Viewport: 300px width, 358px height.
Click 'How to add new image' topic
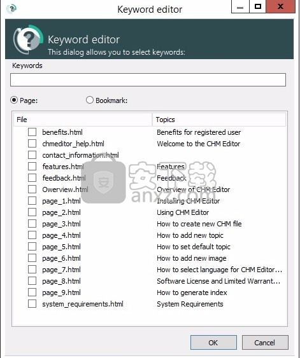coord(192,258)
